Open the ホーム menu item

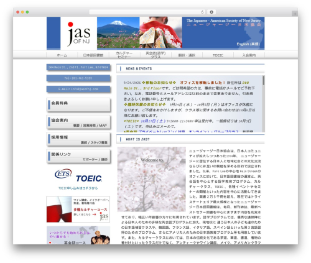pos(62,55)
